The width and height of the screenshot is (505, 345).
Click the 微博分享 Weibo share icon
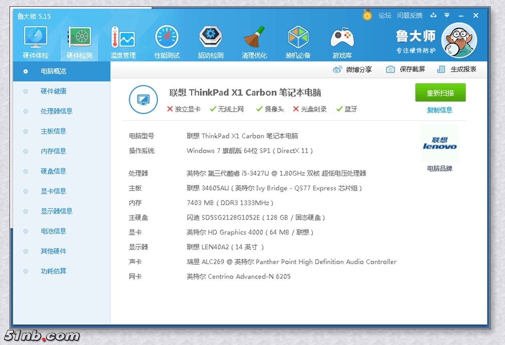338,69
